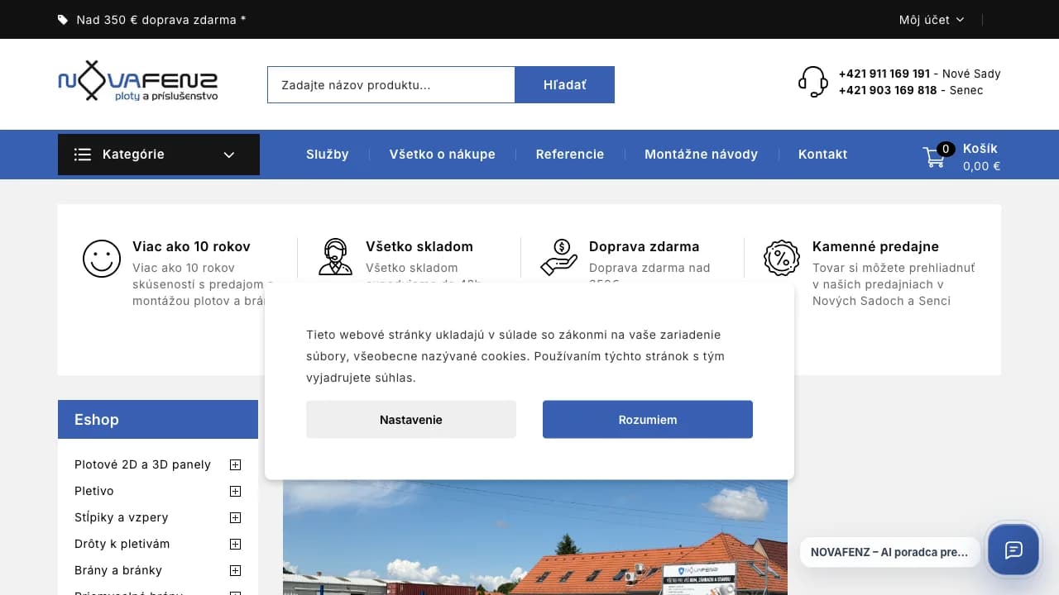Click the smiley face icon
This screenshot has width=1059, height=595.
(102, 259)
